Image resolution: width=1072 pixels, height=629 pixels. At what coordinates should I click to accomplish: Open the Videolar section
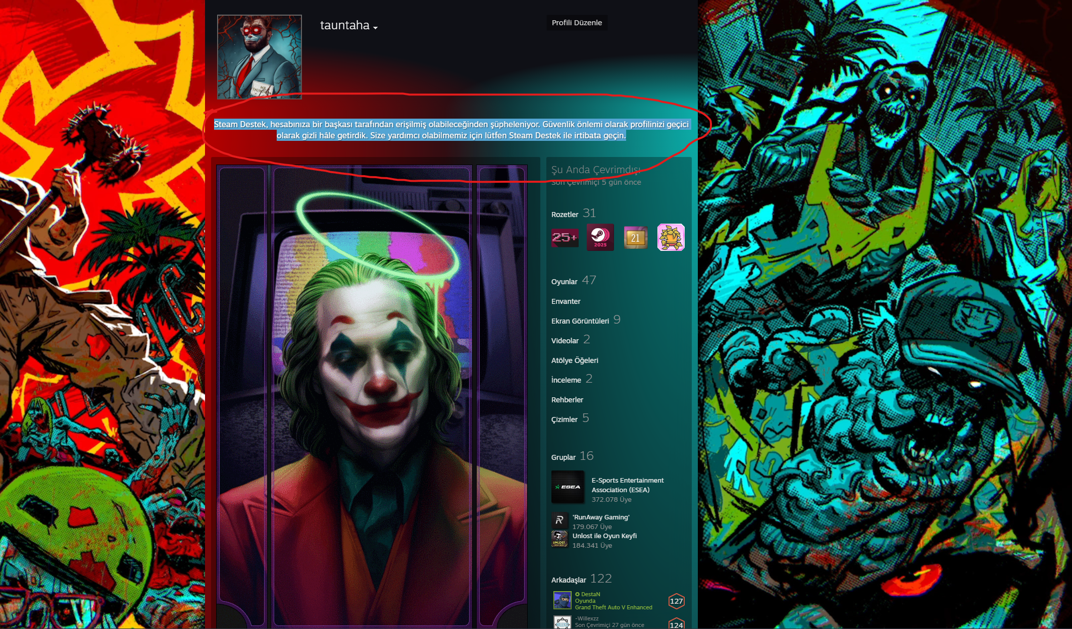[x=565, y=341]
